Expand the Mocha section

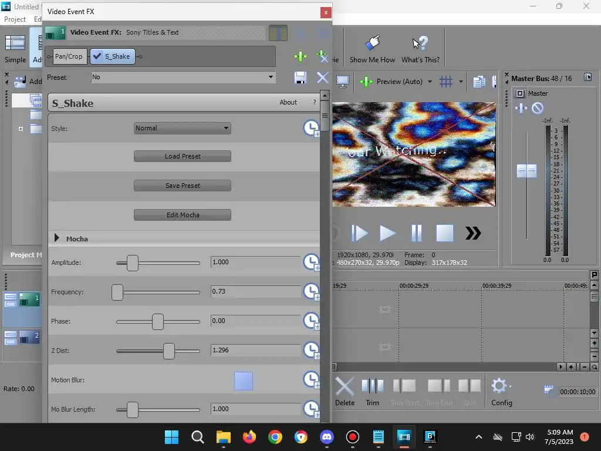coord(57,238)
